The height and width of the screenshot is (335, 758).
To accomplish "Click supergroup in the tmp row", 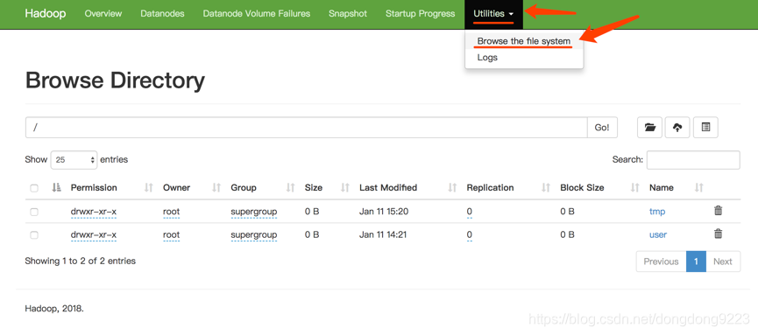I will click(254, 212).
